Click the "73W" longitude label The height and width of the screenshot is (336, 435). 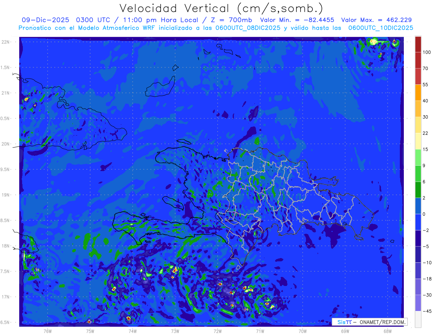tap(175, 331)
